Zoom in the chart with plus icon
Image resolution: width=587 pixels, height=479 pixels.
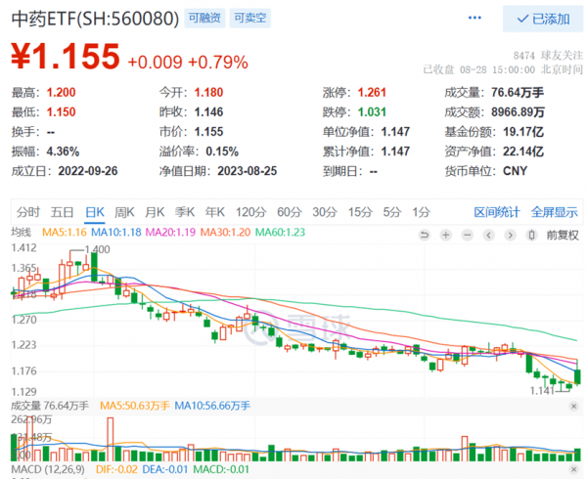click(x=445, y=236)
